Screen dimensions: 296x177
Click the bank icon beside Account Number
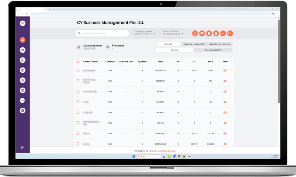(78, 47)
